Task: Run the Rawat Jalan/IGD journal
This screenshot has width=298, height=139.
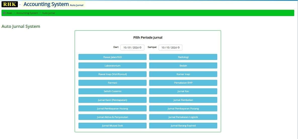Action: click(112, 57)
